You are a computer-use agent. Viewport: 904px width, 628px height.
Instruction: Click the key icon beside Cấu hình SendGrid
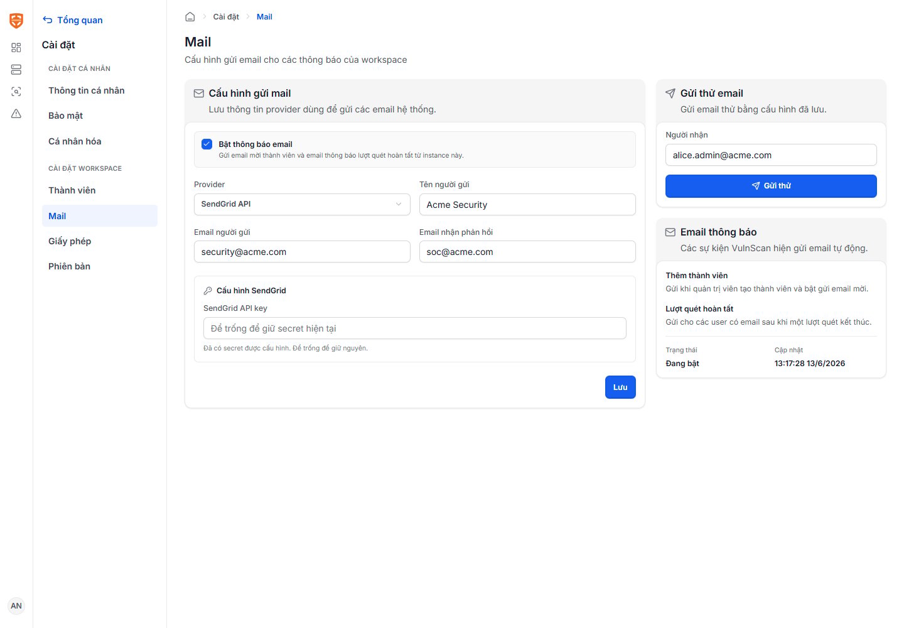point(208,291)
